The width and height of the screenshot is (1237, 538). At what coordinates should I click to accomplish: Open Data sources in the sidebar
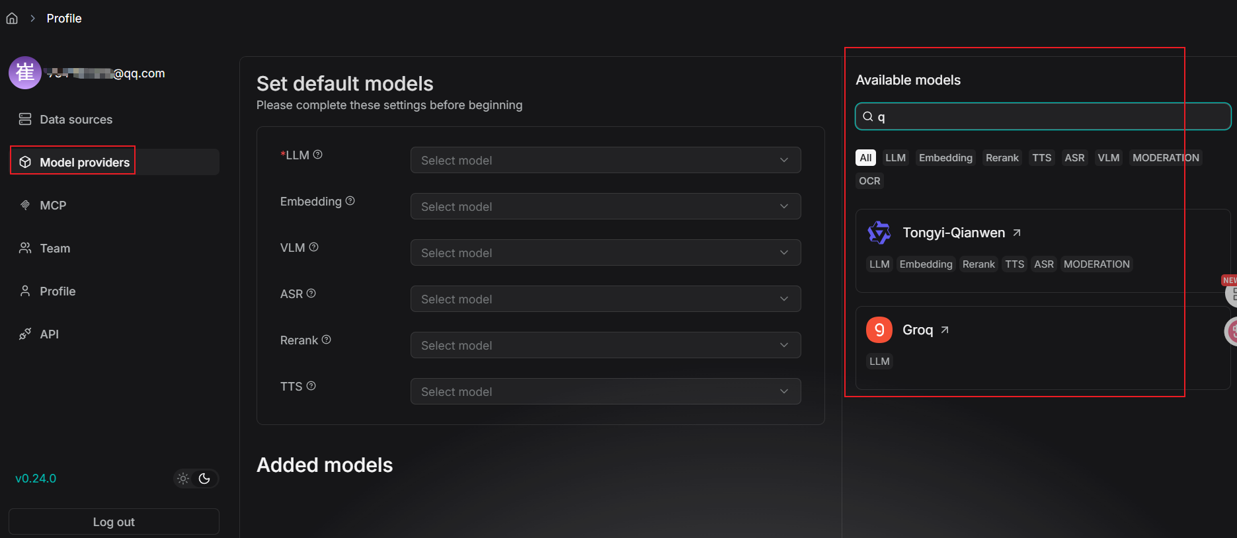pyautogui.click(x=114, y=119)
